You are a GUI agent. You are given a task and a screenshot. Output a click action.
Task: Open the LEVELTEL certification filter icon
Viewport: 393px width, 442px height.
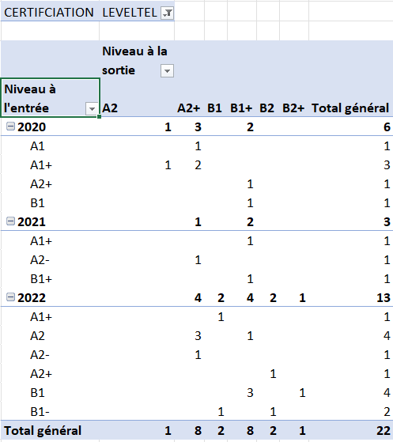tap(167, 13)
